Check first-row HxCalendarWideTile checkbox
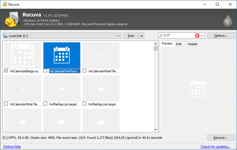The width and height of the screenshot is (237, 150). (x=84, y=71)
